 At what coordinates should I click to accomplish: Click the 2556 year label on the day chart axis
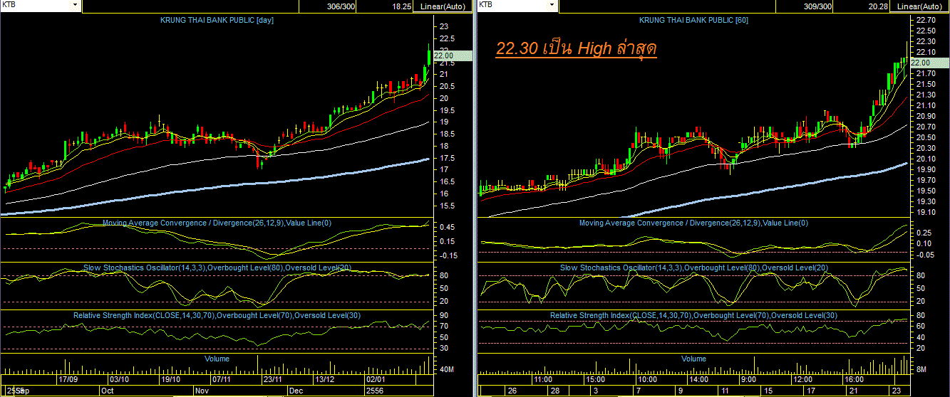375,391
